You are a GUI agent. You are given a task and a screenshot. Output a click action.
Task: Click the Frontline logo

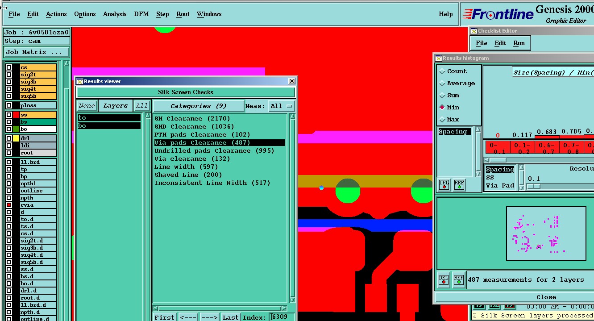(498, 14)
